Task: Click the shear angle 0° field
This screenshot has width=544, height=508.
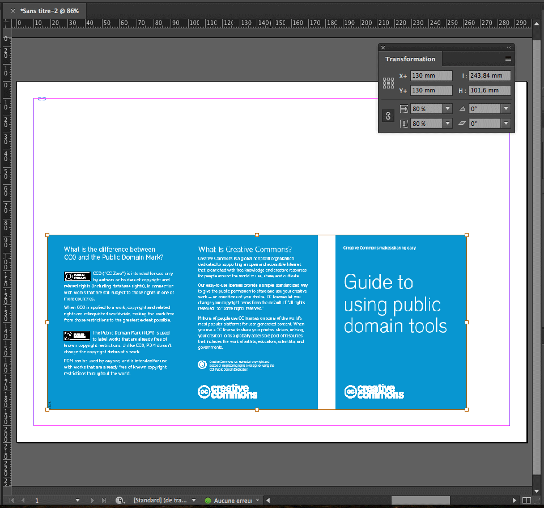Action: [x=485, y=124]
